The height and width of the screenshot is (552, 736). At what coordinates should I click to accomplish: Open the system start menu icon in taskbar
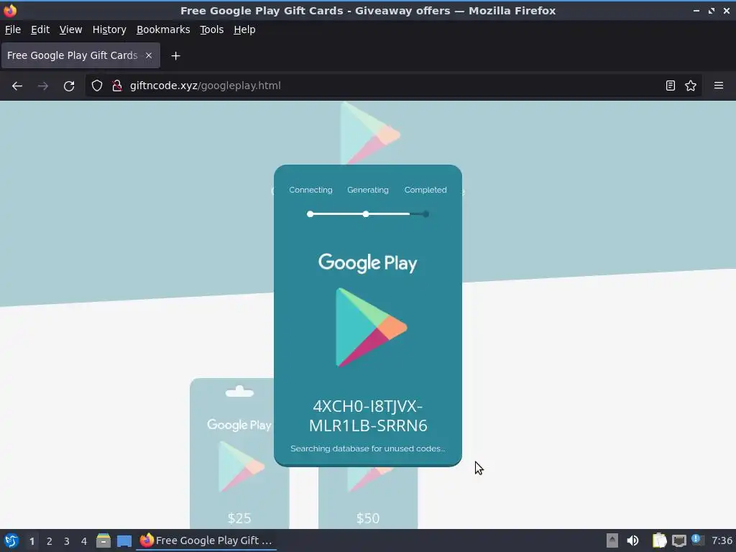11,540
